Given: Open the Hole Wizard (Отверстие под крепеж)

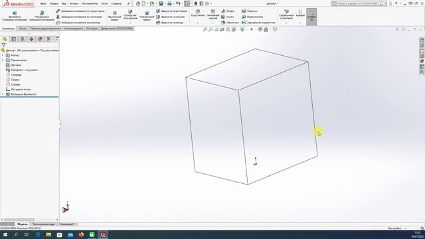Looking at the screenshot, I should coord(130,15).
